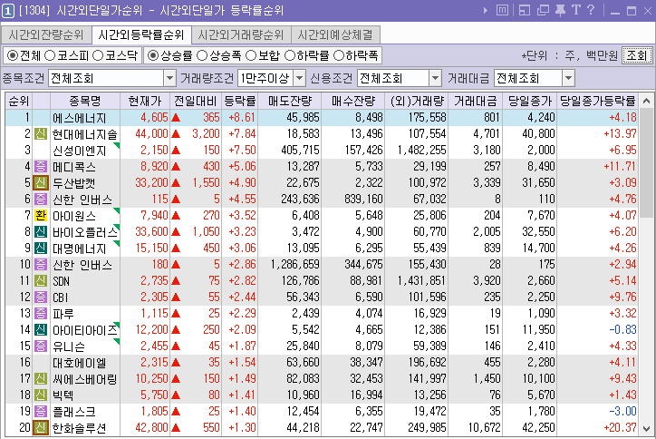This screenshot has width=656, height=439.
Task: Click the 증 badge next to 메디콕스
Action: tap(41, 167)
